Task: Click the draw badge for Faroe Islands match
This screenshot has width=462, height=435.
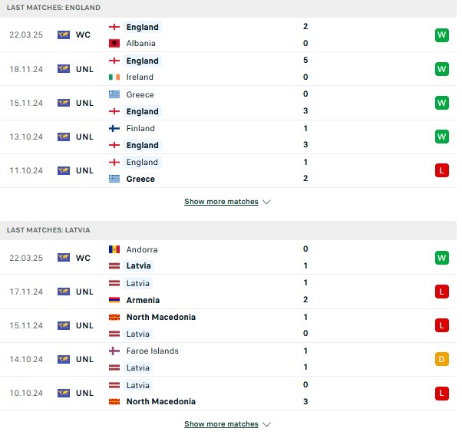Action: (x=442, y=359)
